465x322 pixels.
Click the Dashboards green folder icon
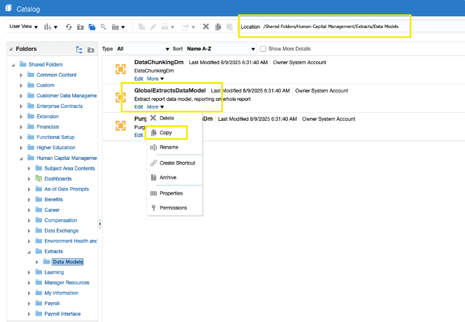[39, 178]
